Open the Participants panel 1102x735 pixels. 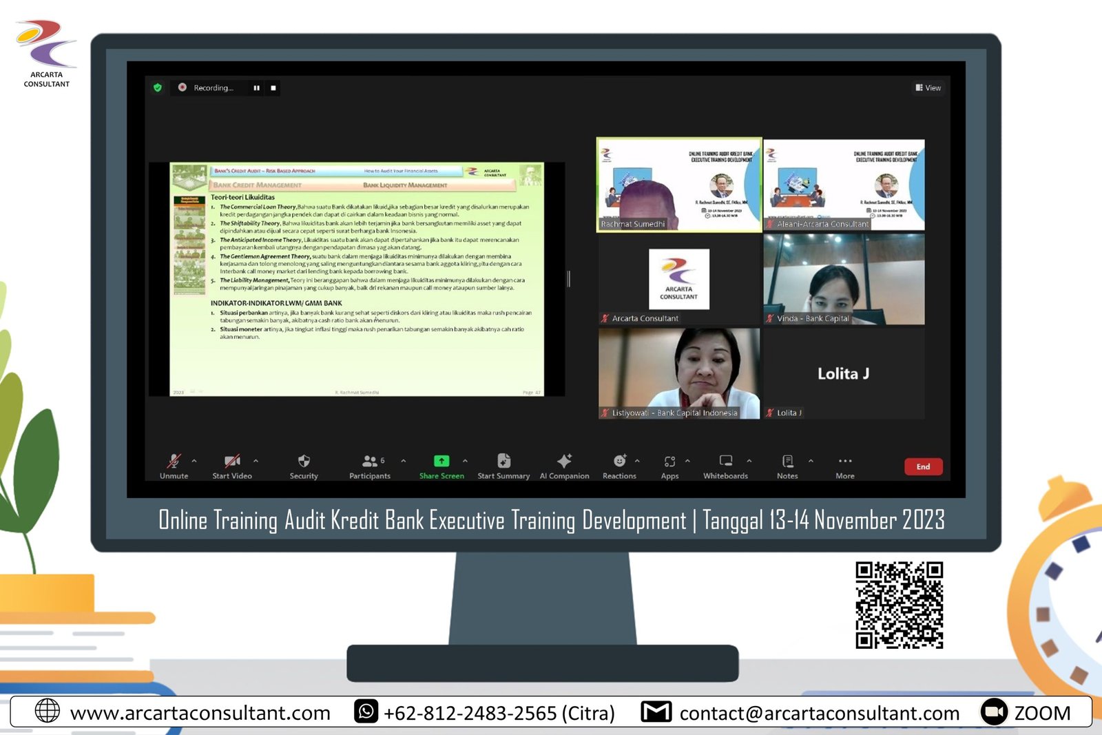coord(371,462)
